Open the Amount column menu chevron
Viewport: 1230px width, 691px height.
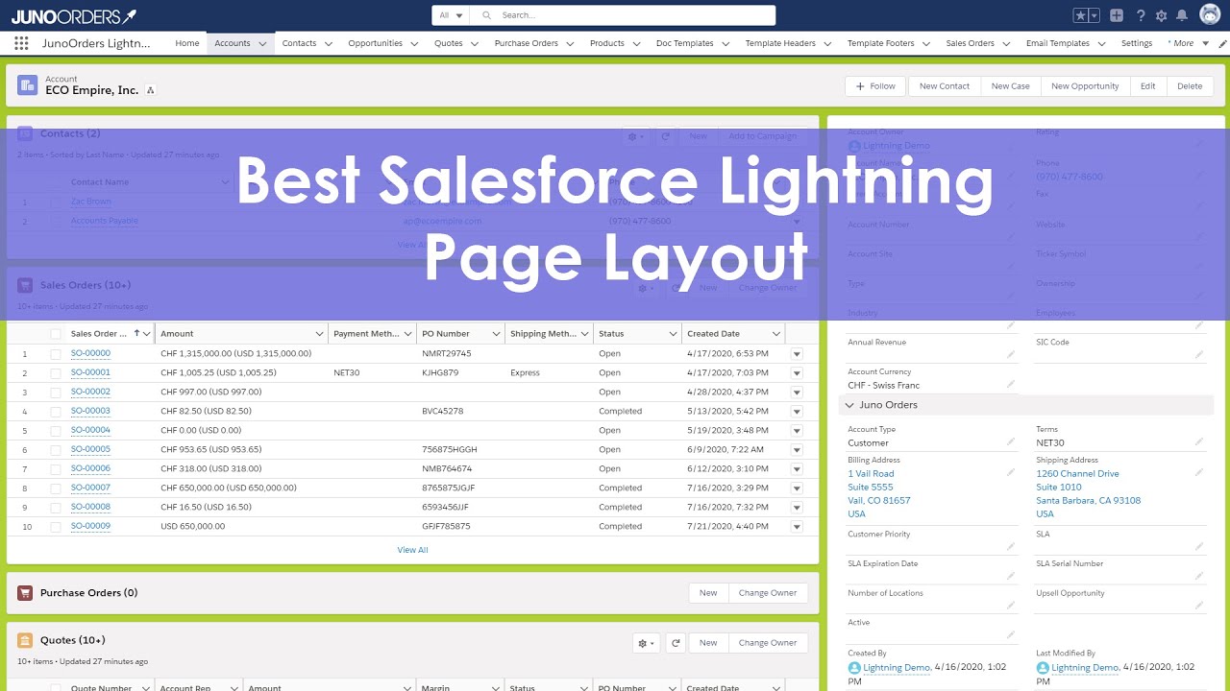pos(319,334)
